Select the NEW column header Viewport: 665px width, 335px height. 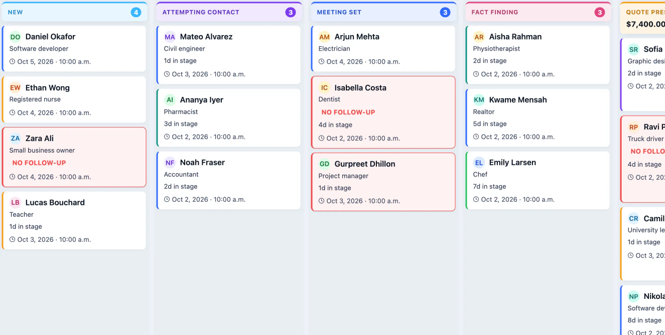pos(74,12)
